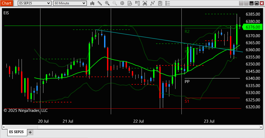Click the 22 Jul date label
Viewport: 265px width, 138px height.
click(x=138, y=121)
